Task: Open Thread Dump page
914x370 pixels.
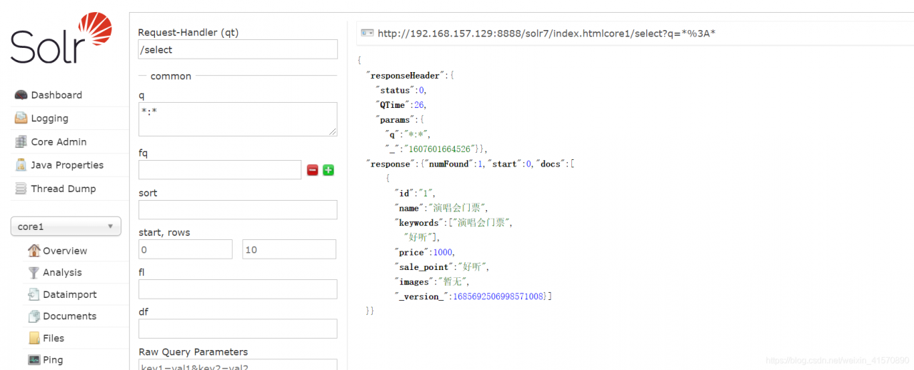Action: tap(63, 189)
